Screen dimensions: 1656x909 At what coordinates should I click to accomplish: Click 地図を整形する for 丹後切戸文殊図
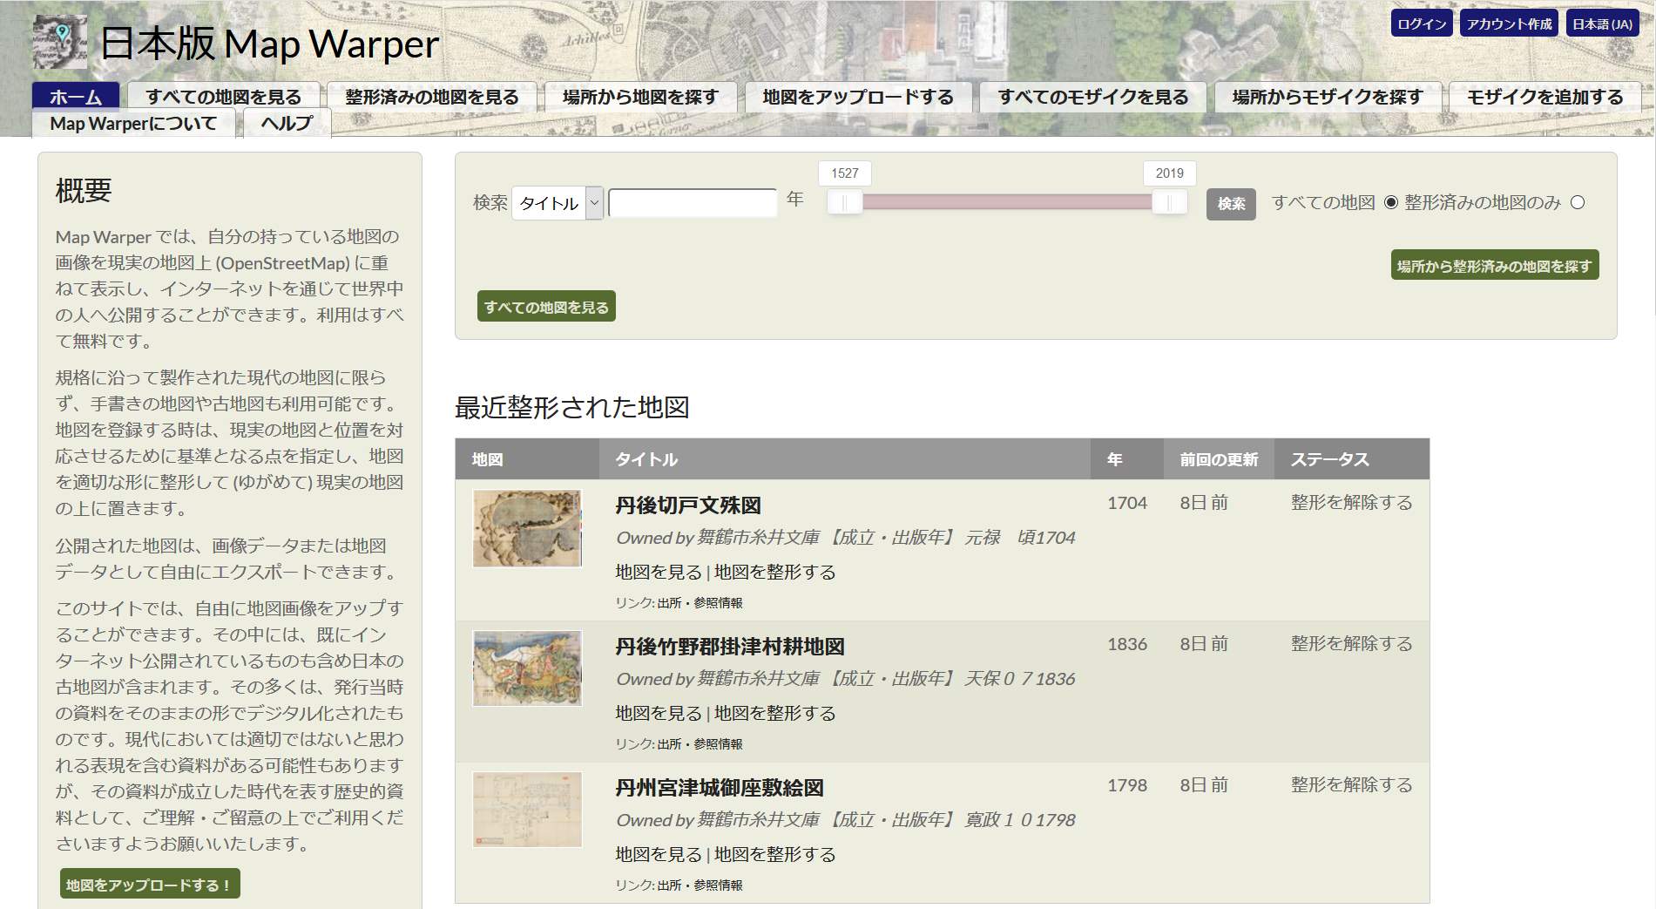(x=775, y=572)
